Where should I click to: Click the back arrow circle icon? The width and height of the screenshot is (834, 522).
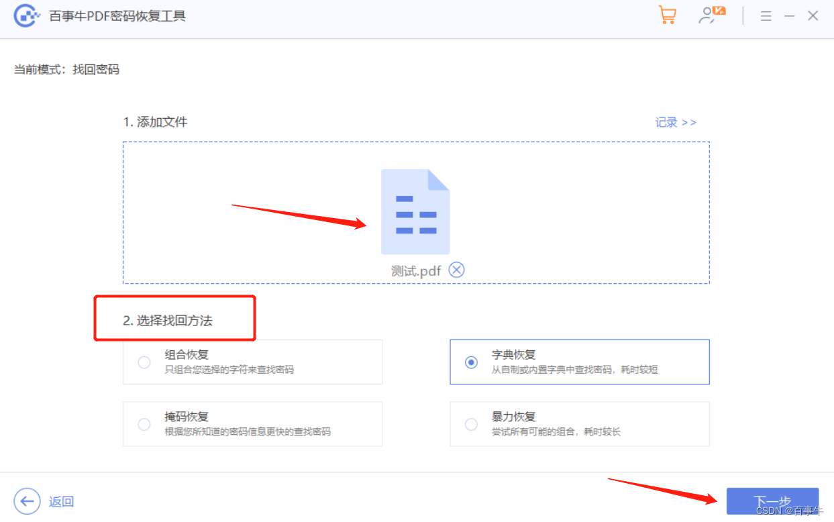coord(27,501)
